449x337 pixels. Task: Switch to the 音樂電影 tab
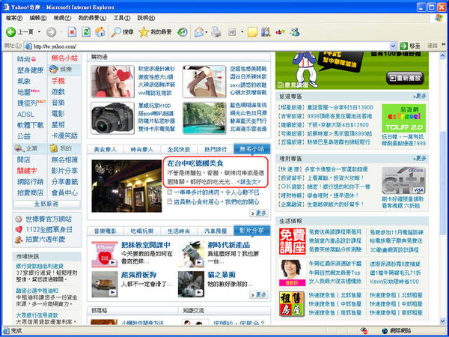tap(105, 231)
